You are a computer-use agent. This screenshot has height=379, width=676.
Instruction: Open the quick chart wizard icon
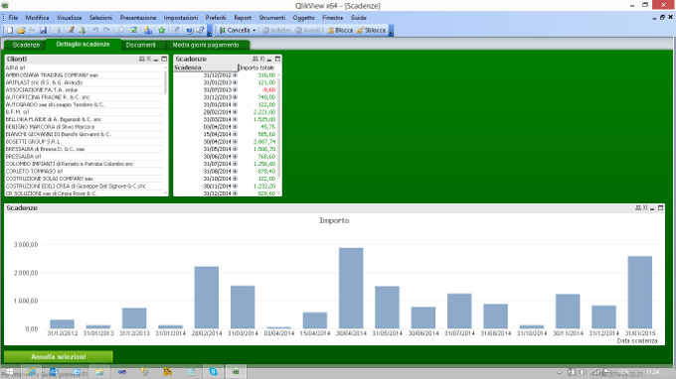pos(148,30)
